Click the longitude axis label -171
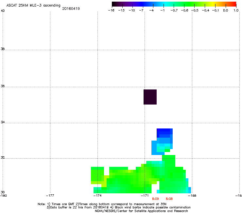Image resolution: width=242 pixels, height=213 pixels. (x=145, y=196)
